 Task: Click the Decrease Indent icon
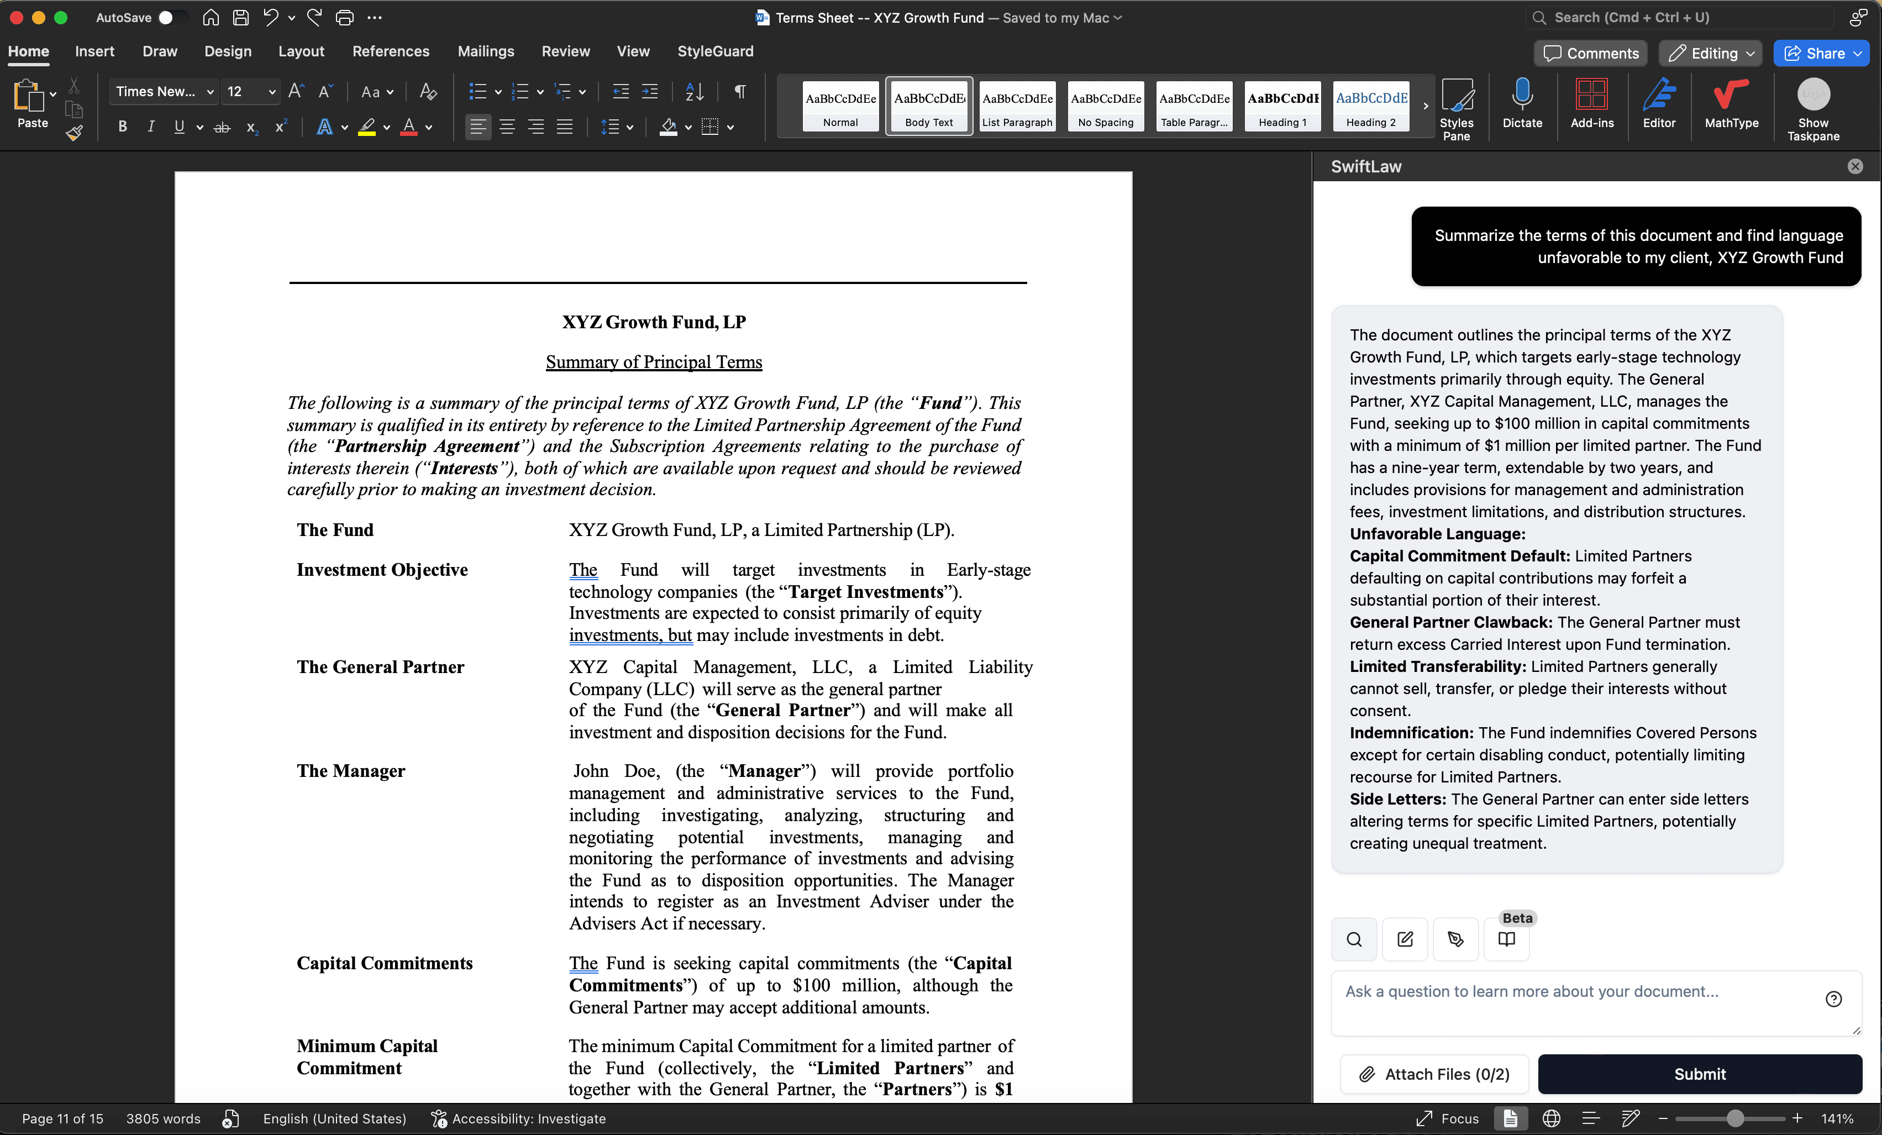(x=621, y=92)
